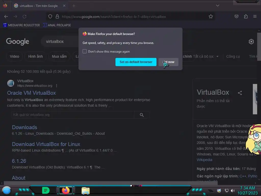The height and width of the screenshot is (196, 261).
Task: Expand the list all tabs chevron
Action: [218, 6]
